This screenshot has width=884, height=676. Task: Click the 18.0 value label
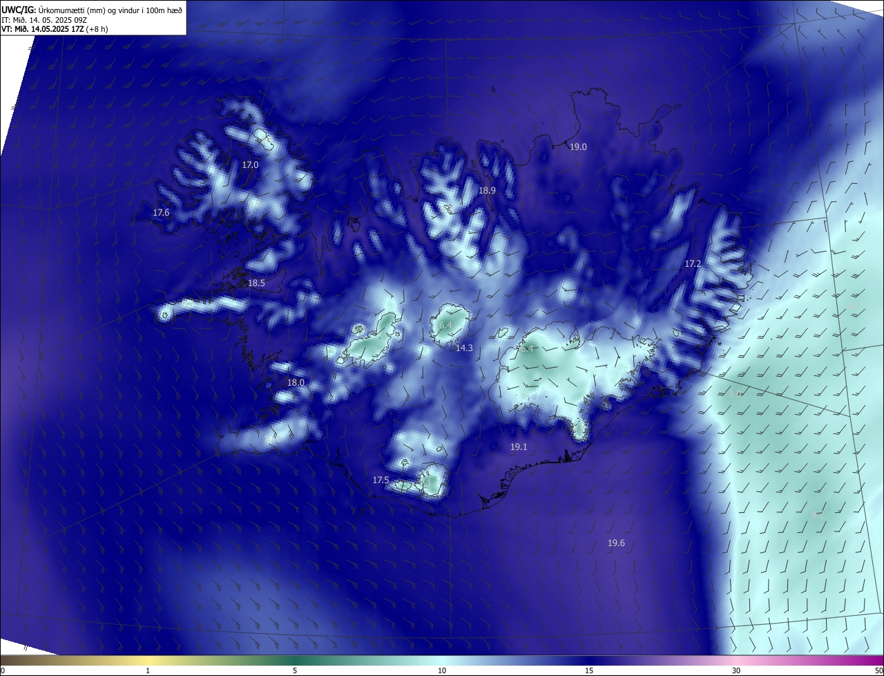tap(296, 382)
